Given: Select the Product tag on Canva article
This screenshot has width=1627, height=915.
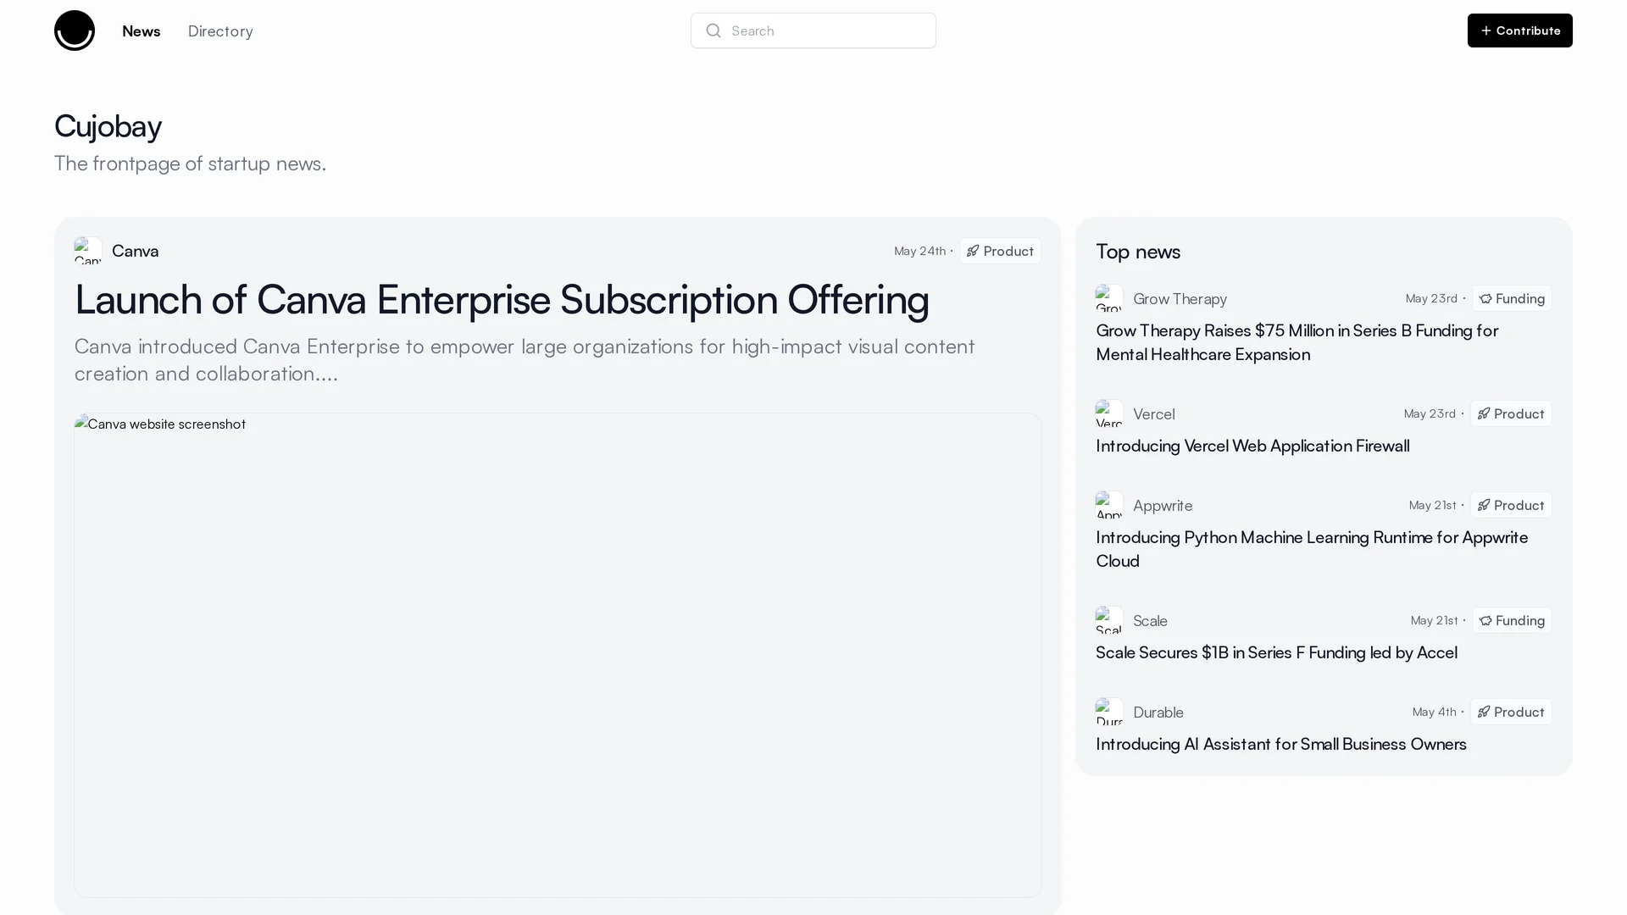Looking at the screenshot, I should (1000, 251).
